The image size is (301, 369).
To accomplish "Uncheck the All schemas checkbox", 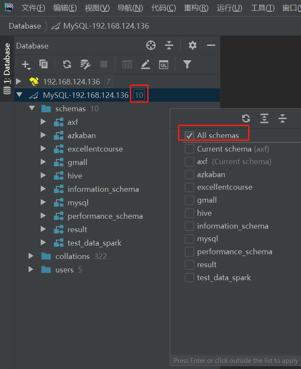I will coord(189,136).
